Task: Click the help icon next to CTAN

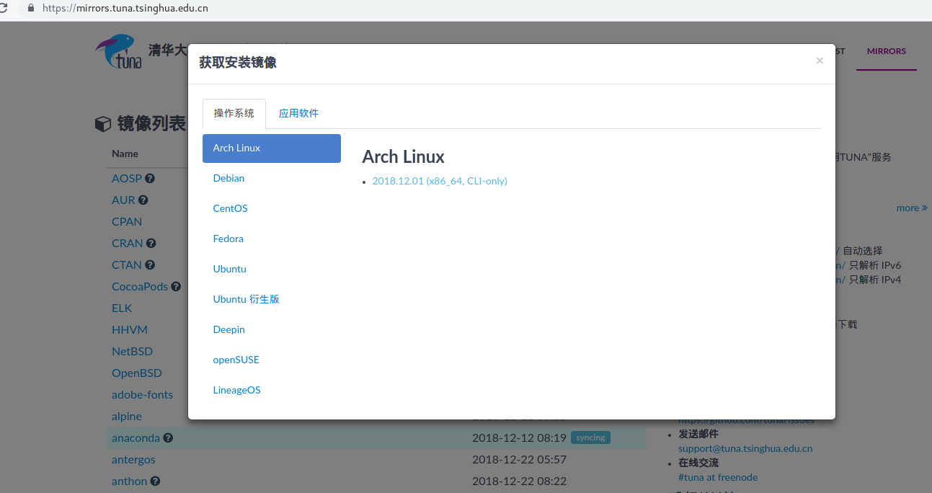Action: [x=150, y=265]
